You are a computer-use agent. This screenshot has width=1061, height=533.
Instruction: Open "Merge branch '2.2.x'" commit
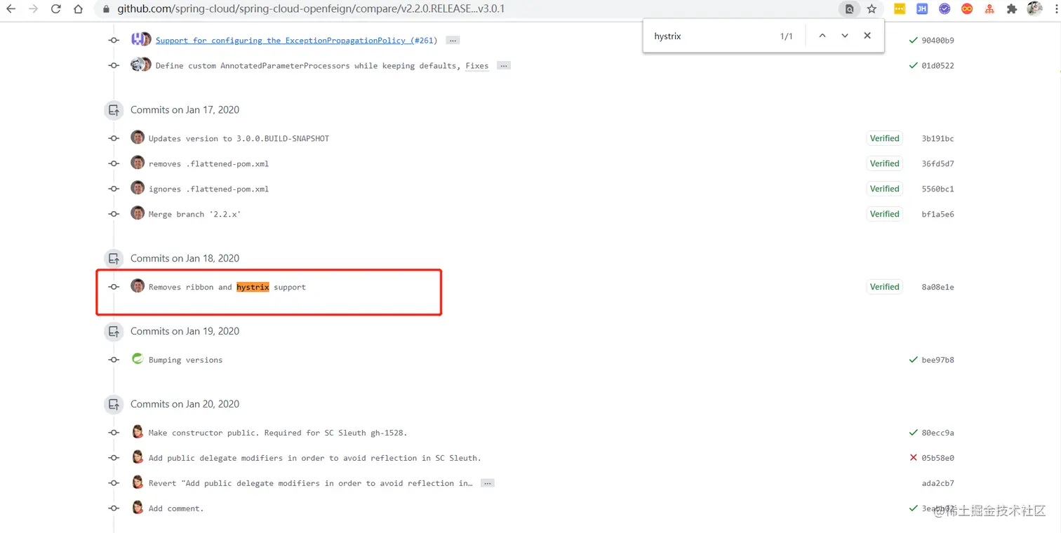(x=194, y=215)
